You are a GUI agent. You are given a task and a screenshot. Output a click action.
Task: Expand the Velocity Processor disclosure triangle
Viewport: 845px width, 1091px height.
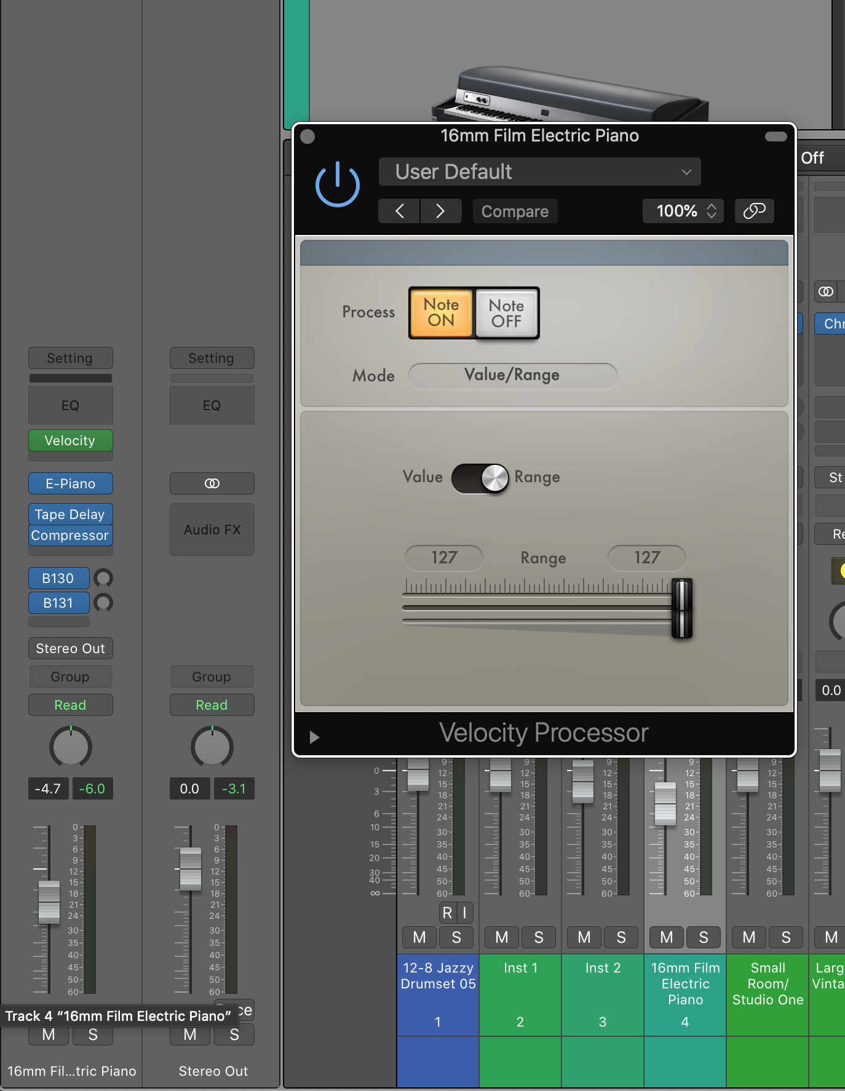click(x=314, y=737)
